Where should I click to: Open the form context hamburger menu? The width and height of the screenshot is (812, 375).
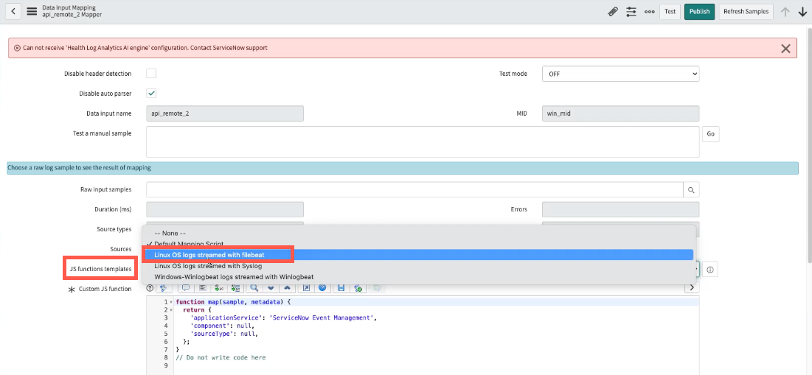pos(32,11)
